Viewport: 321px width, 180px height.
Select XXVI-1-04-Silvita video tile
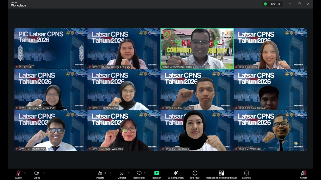[x=270, y=48]
